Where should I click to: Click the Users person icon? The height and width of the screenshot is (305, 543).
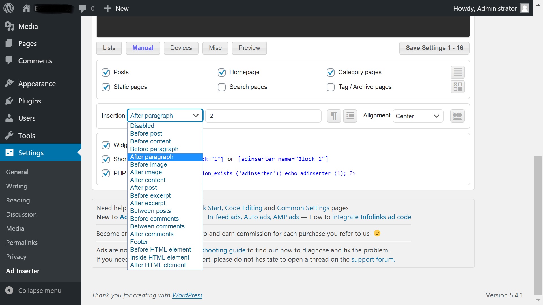[x=9, y=118]
